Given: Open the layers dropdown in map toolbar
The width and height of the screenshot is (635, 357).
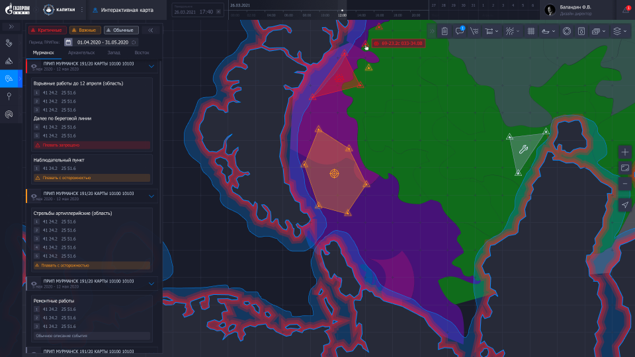Looking at the screenshot, I should (619, 31).
